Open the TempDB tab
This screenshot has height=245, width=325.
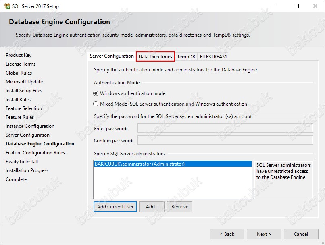click(186, 57)
